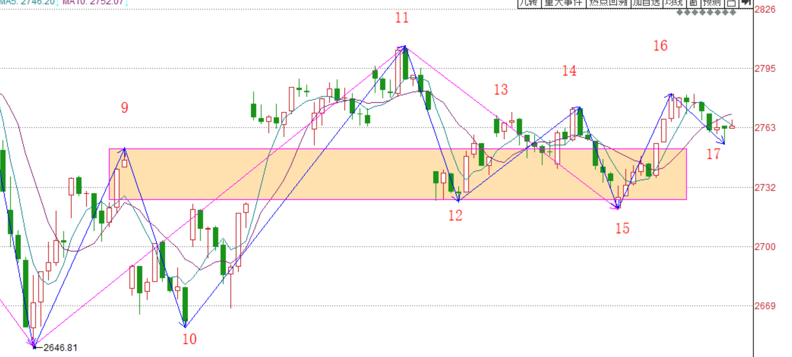Click the red wave label 15
The width and height of the screenshot is (792, 357).
click(x=622, y=229)
